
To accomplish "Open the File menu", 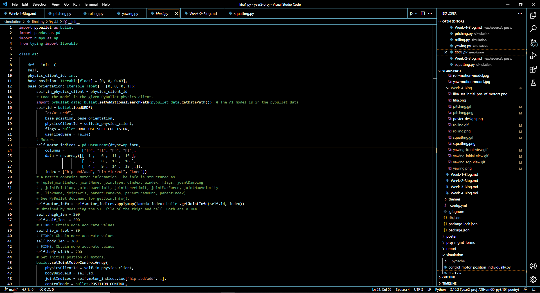I will [15, 4].
